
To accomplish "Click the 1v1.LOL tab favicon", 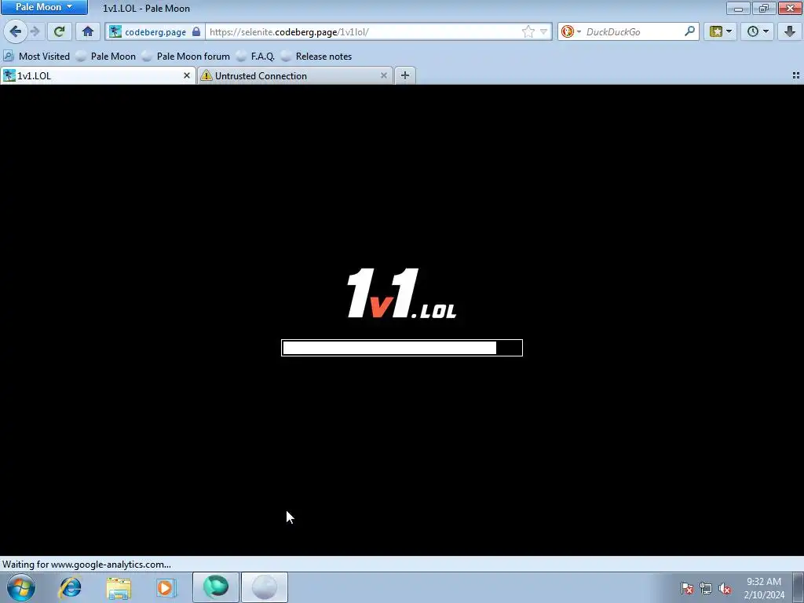I will (9, 75).
